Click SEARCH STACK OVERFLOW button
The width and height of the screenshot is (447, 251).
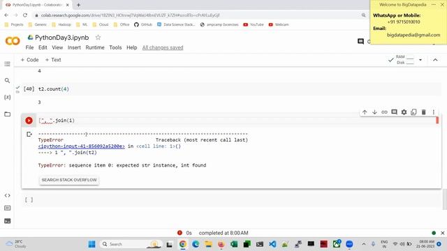[x=69, y=180]
